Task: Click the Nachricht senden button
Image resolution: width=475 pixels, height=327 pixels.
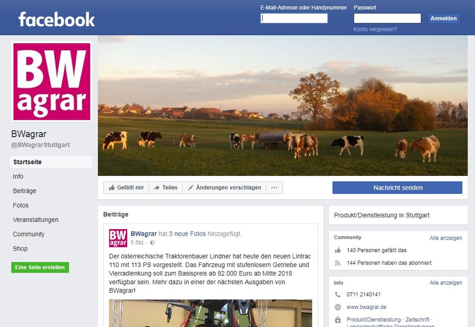Action: coord(398,188)
